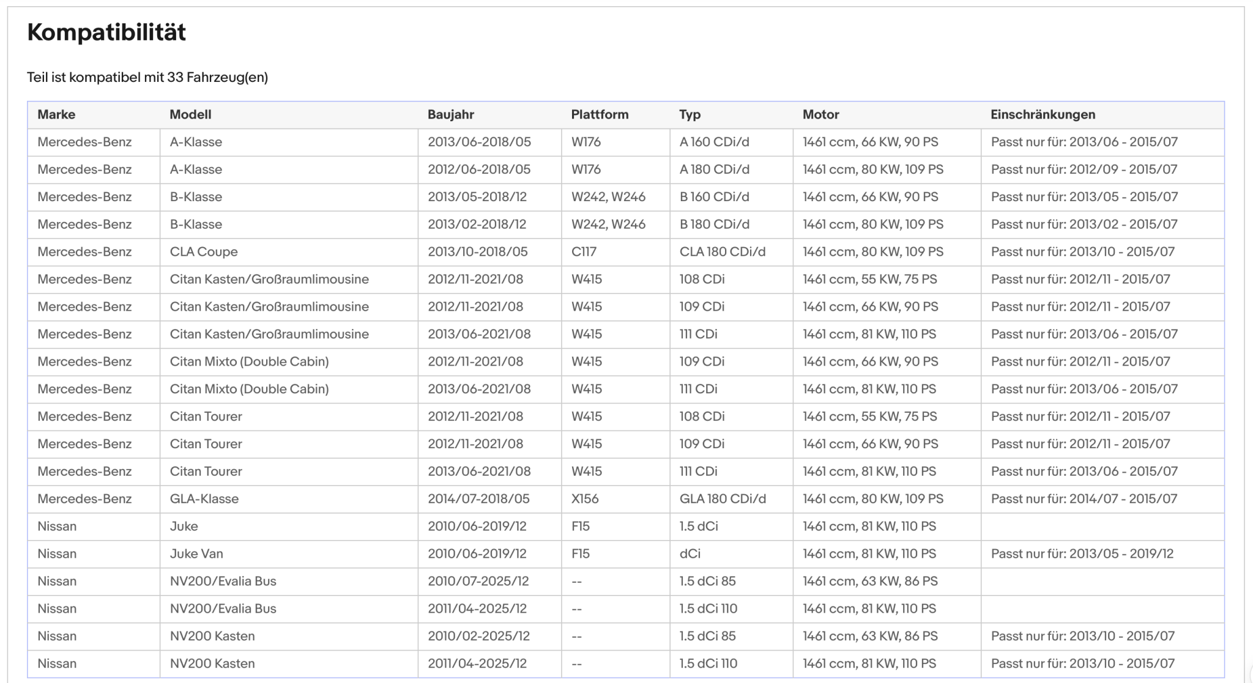Select the Nissan Juke Van row
The image size is (1253, 683).
pyautogui.click(x=626, y=553)
